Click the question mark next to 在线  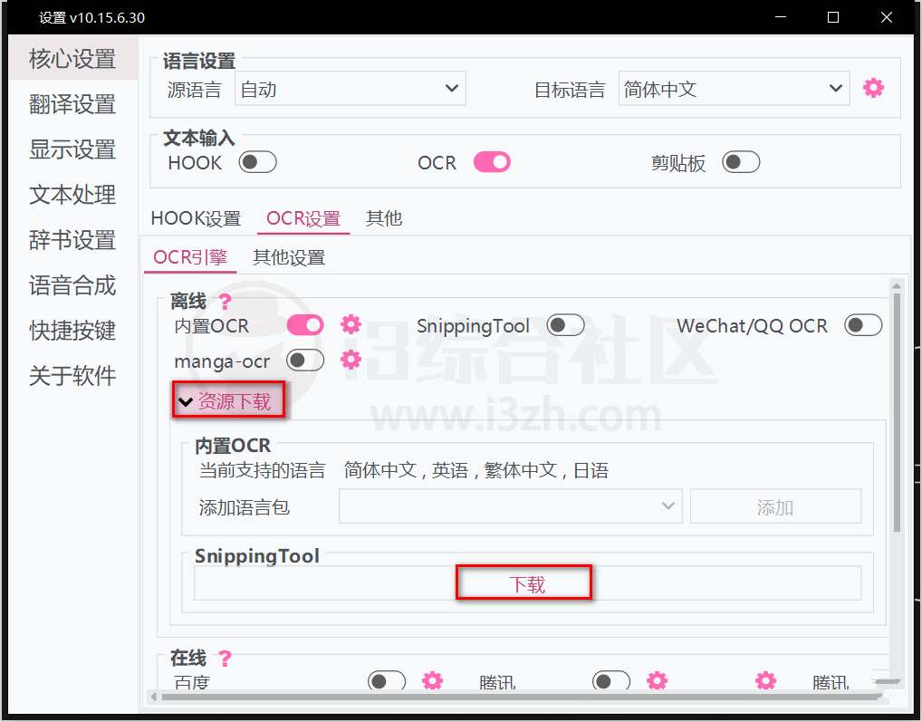coord(226,659)
